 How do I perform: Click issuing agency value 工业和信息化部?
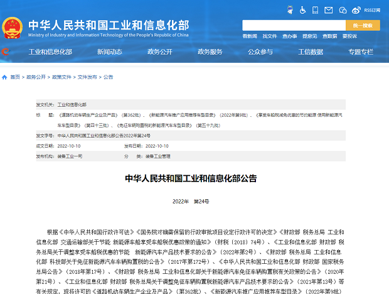point(72,105)
